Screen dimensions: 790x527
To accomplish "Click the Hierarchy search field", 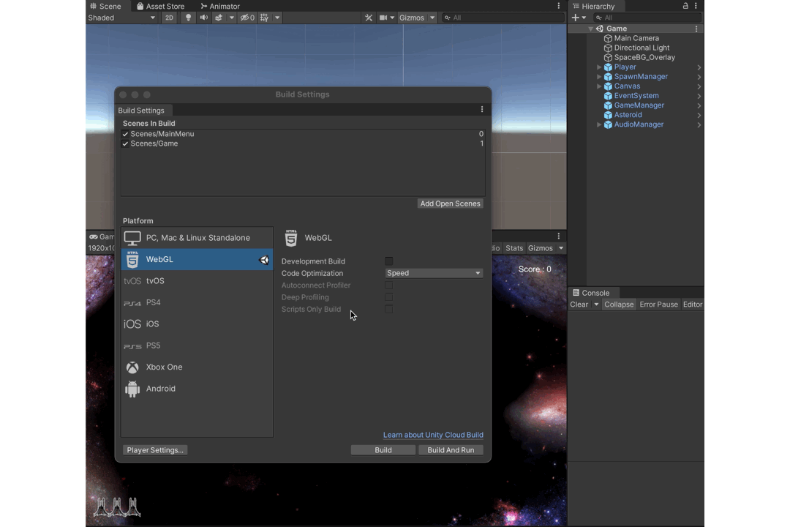I will (x=647, y=18).
